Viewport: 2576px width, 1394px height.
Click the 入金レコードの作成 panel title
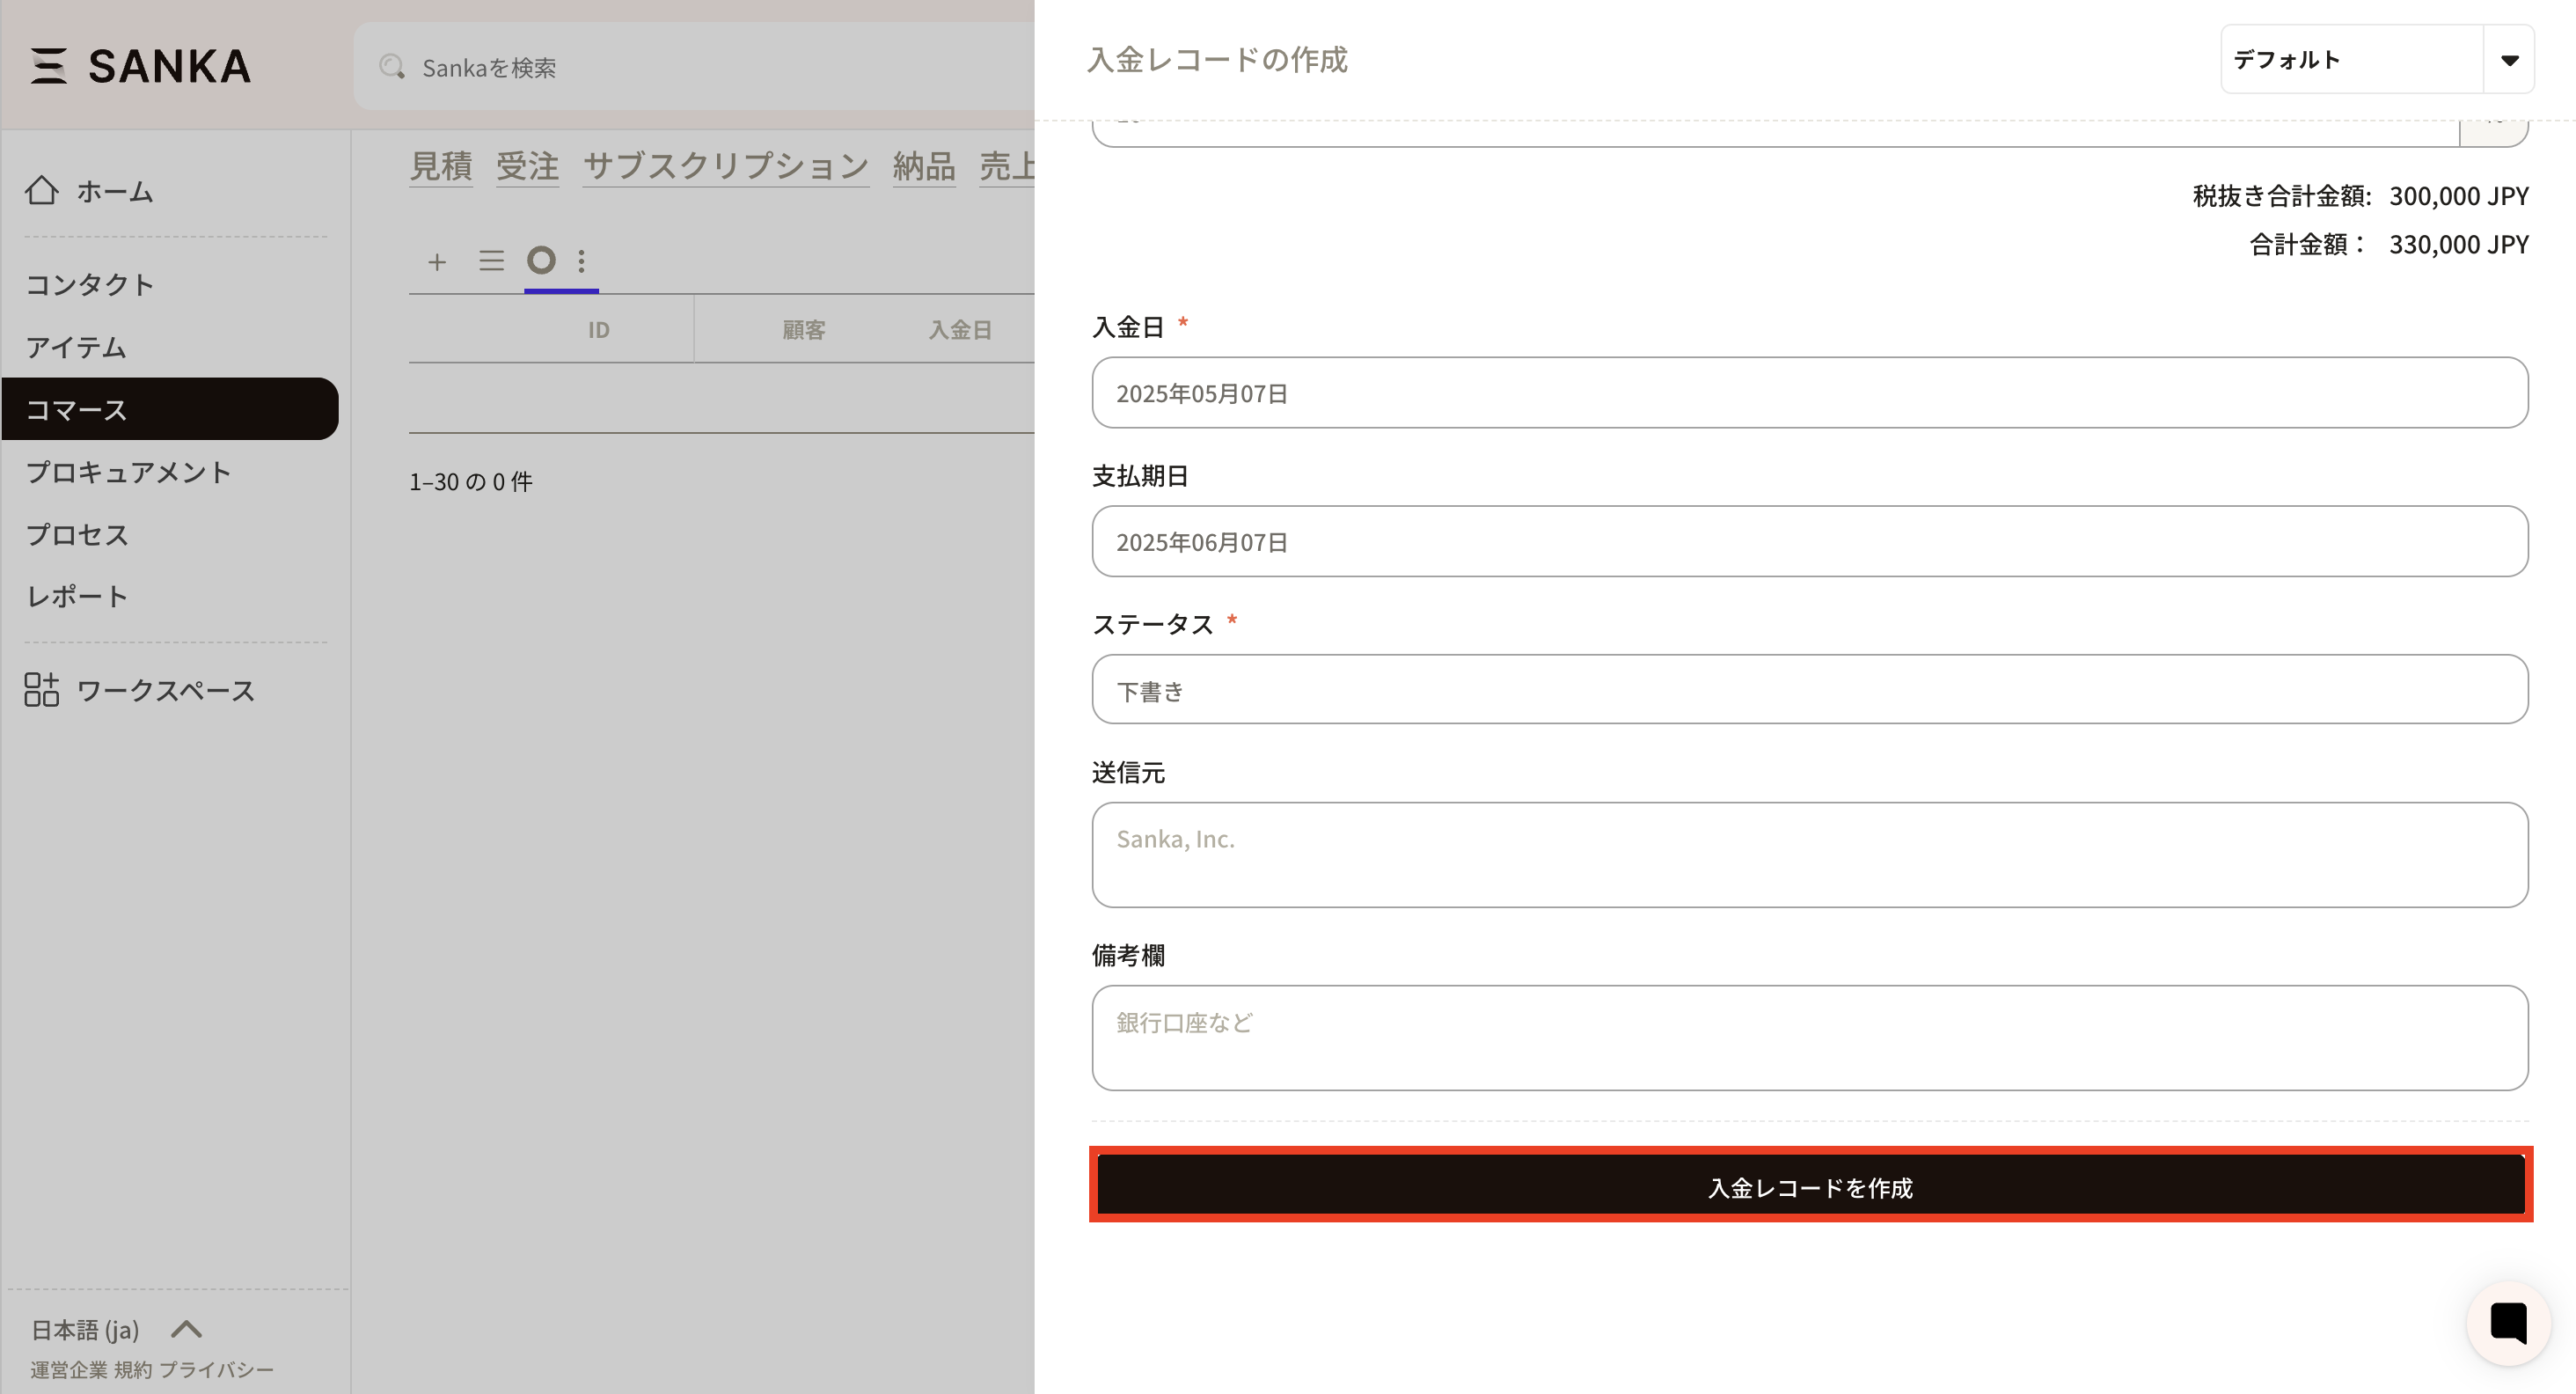tap(1217, 59)
